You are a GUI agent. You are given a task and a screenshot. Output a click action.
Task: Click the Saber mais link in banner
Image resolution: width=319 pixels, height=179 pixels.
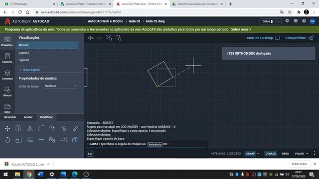coord(241,29)
